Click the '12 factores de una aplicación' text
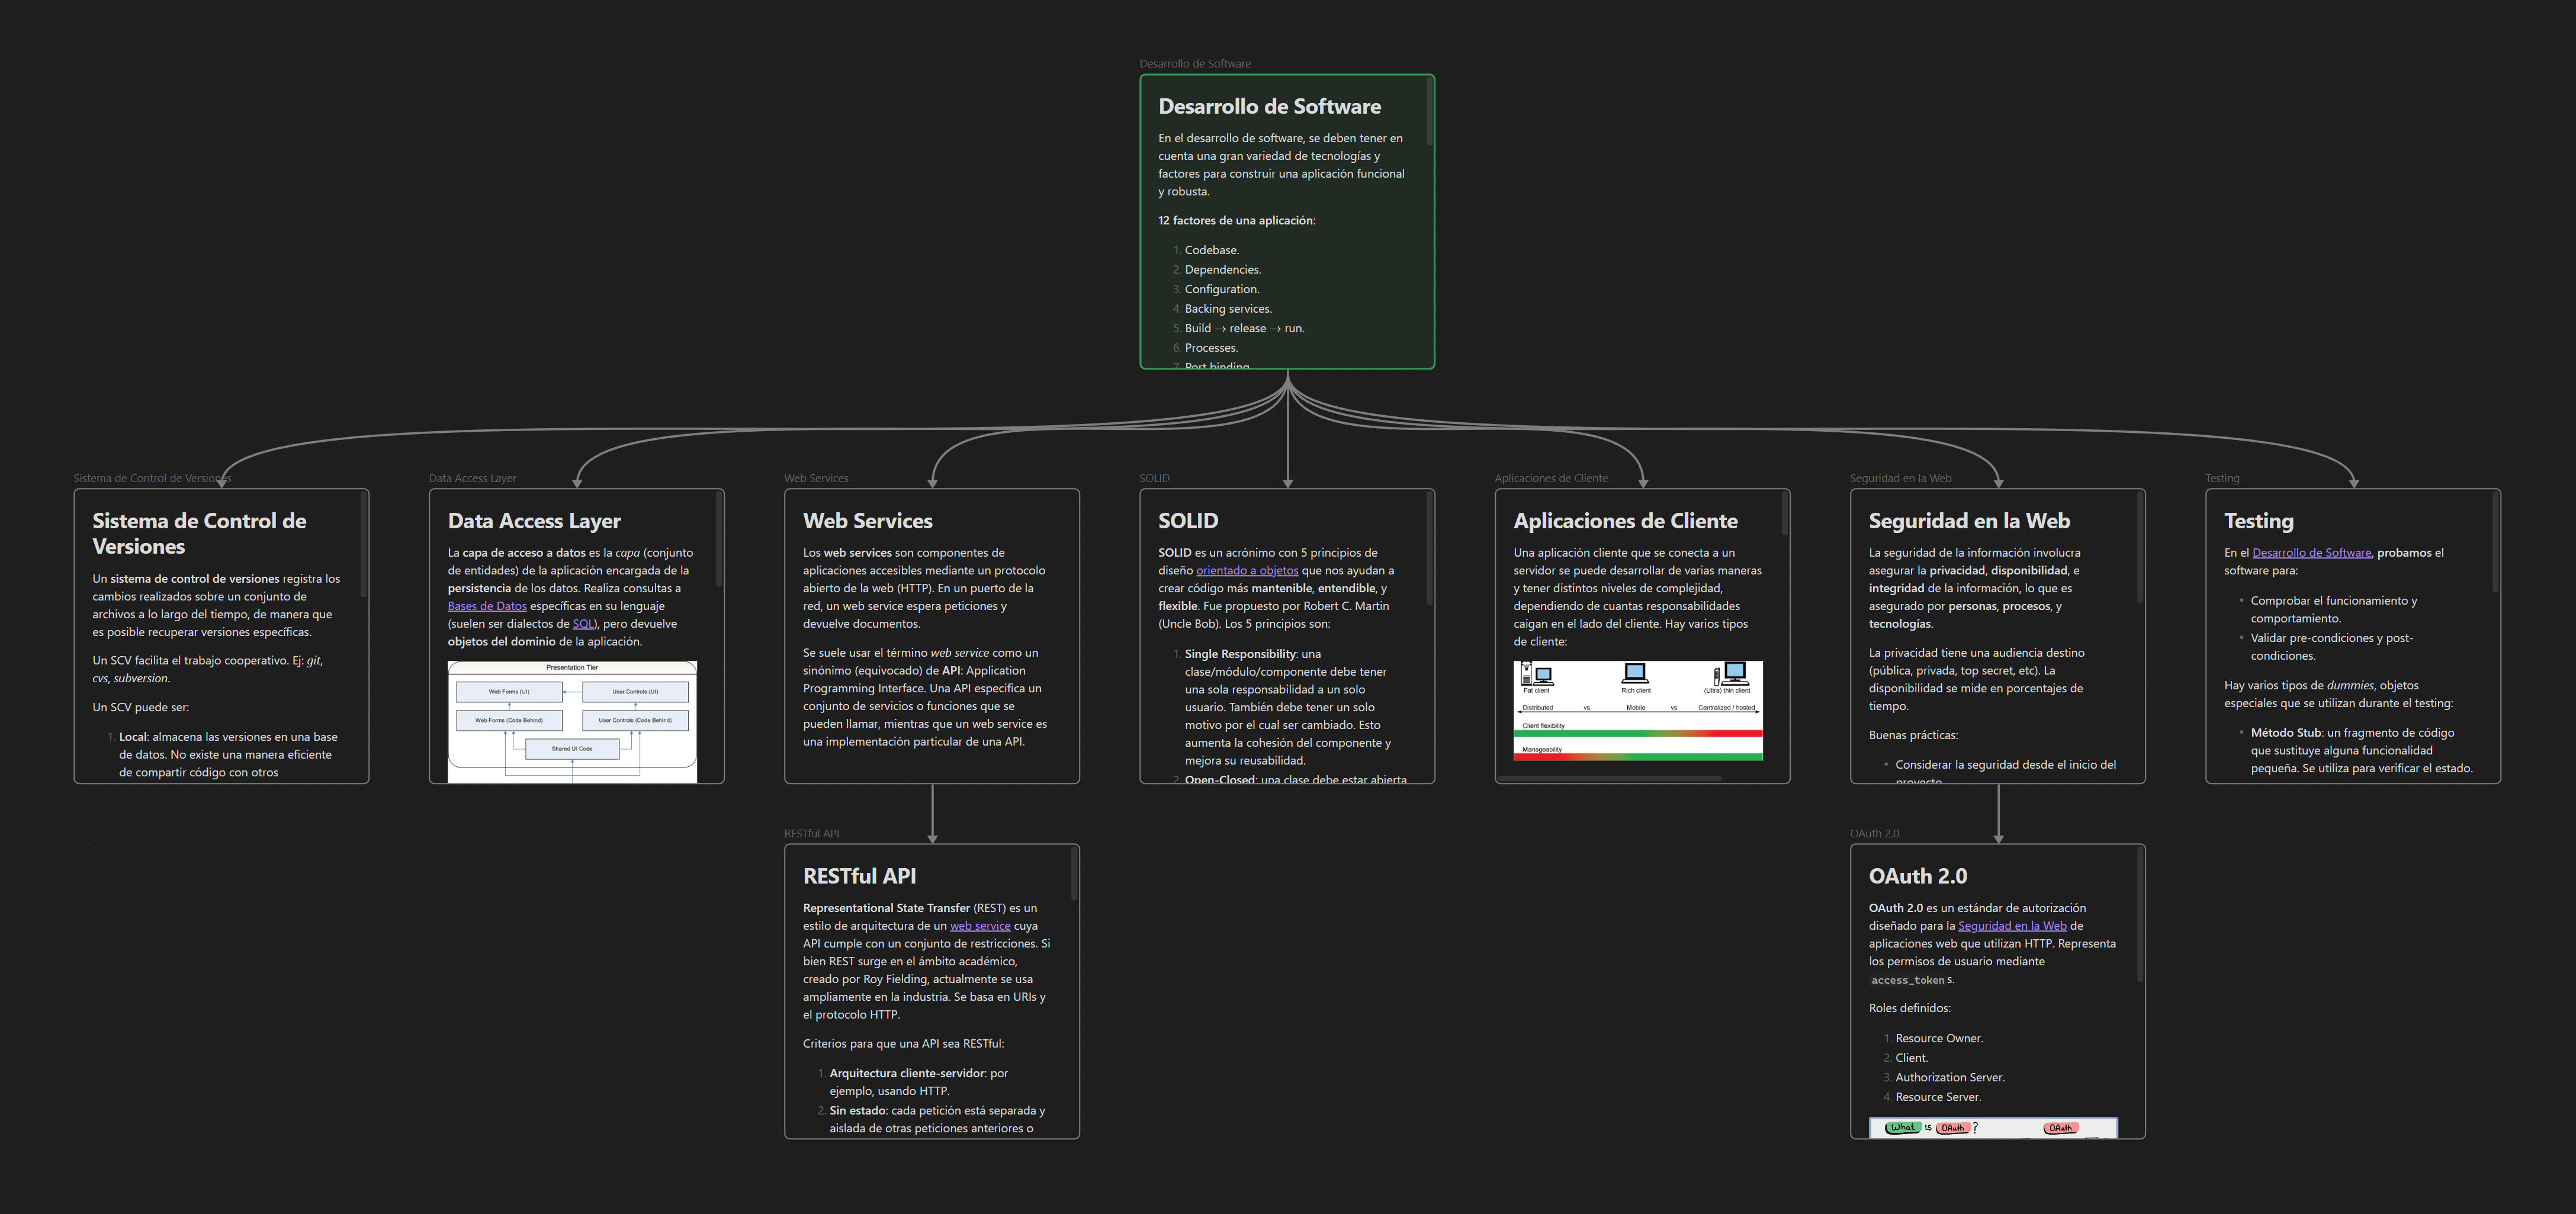The height and width of the screenshot is (1214, 2576). [1236, 221]
